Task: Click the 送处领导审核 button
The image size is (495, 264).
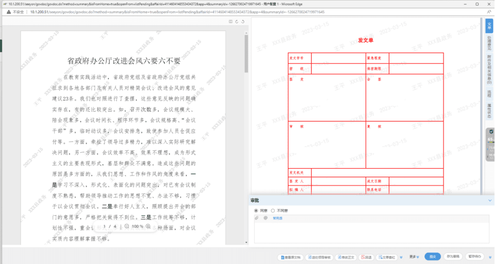Action: coord(319,257)
